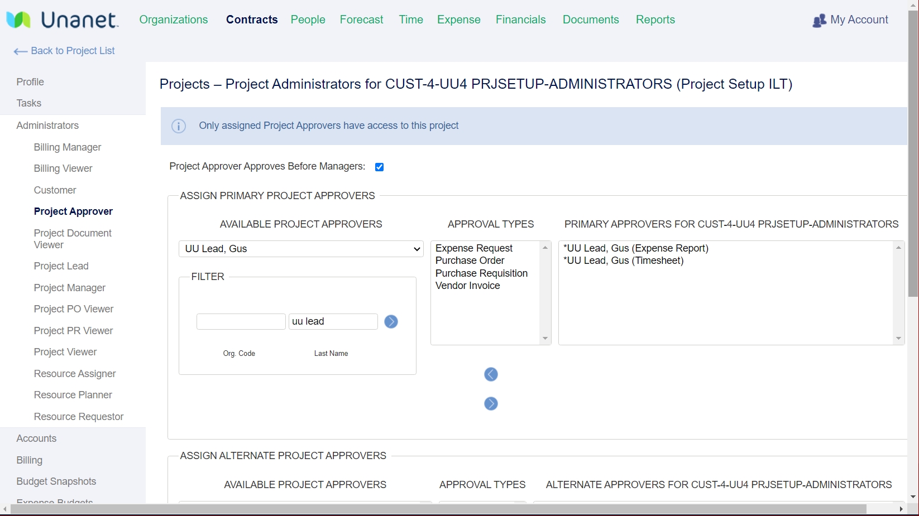Click the info icon on the blue notice banner
The image size is (919, 516).
click(178, 126)
